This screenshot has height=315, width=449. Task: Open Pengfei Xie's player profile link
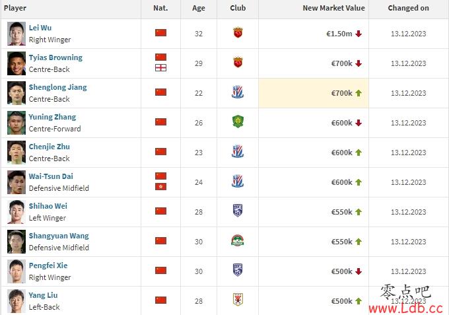point(48,265)
